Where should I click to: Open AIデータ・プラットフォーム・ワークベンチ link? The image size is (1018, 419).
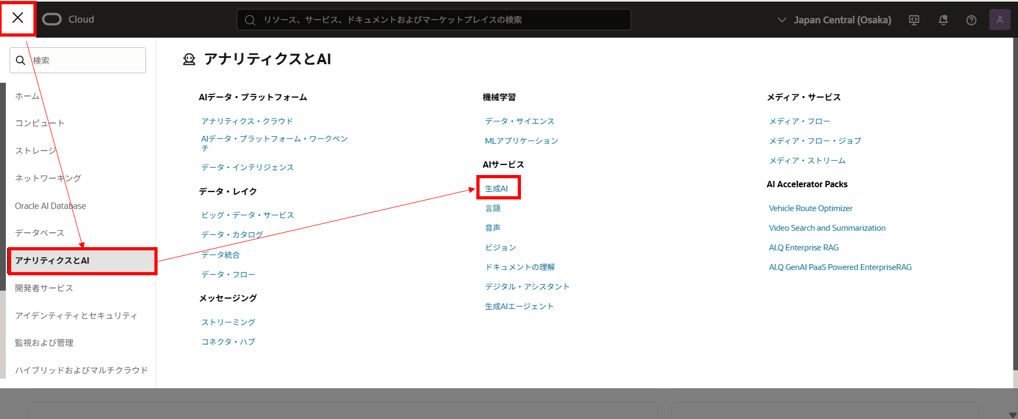(x=274, y=143)
